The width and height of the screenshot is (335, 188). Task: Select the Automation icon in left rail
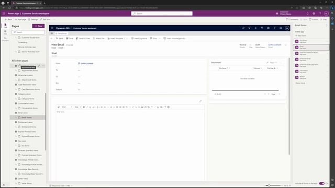tap(5, 39)
